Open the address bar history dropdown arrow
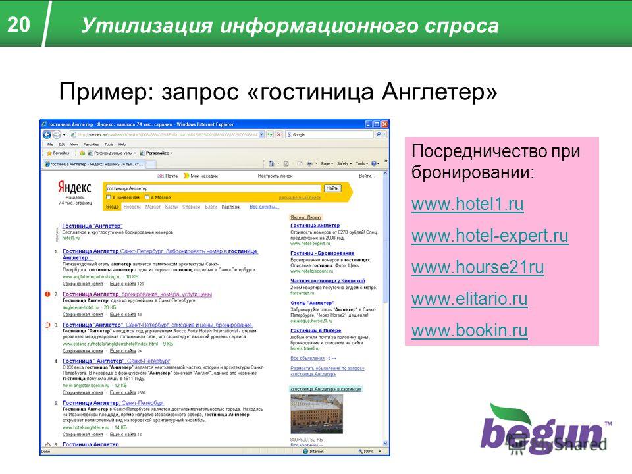Image resolution: width=632 pixels, height=474 pixels. click(x=261, y=134)
